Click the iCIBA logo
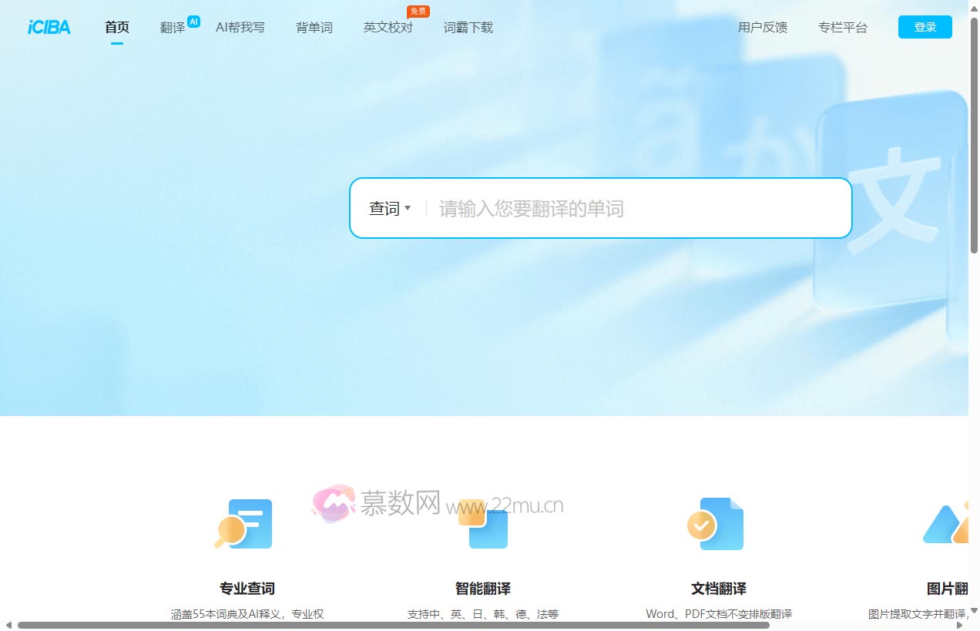The width and height of the screenshot is (980, 631). [x=49, y=27]
